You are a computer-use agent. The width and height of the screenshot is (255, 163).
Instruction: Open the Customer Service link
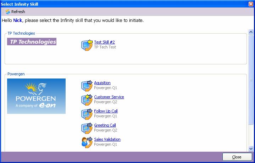click(109, 97)
